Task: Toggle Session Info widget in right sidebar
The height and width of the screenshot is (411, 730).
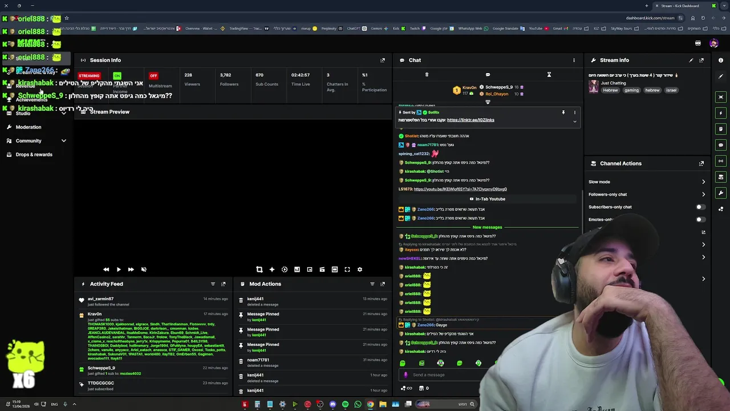Action: pos(721,161)
